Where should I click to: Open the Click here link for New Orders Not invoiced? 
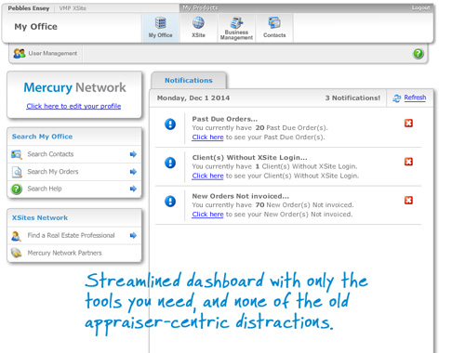[x=207, y=215]
